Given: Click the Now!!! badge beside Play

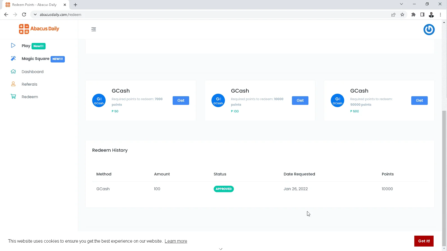Looking at the screenshot, I should [39, 46].
